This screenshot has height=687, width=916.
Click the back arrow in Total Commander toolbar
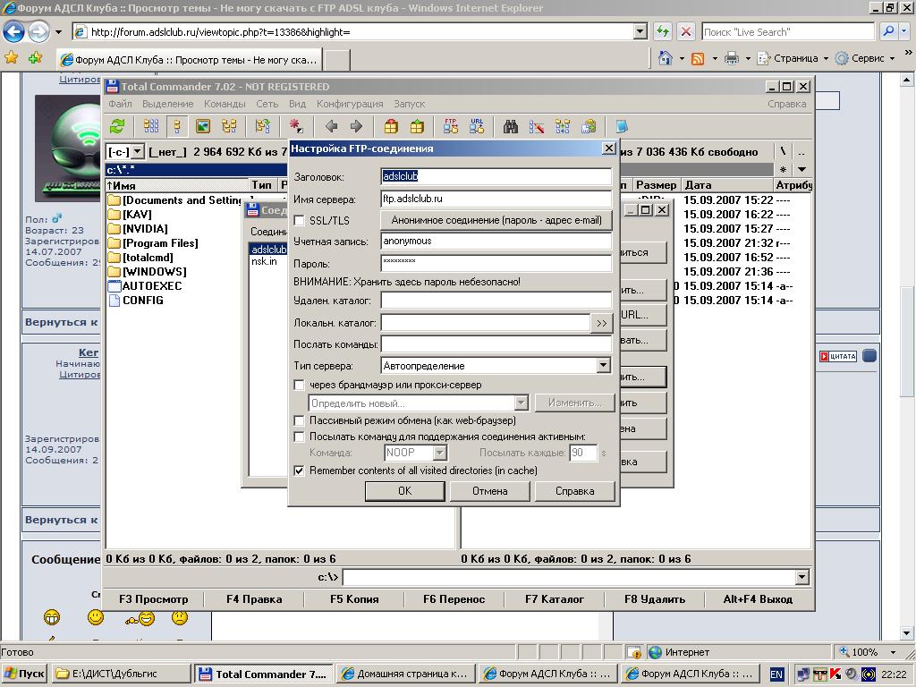pyautogui.click(x=331, y=127)
